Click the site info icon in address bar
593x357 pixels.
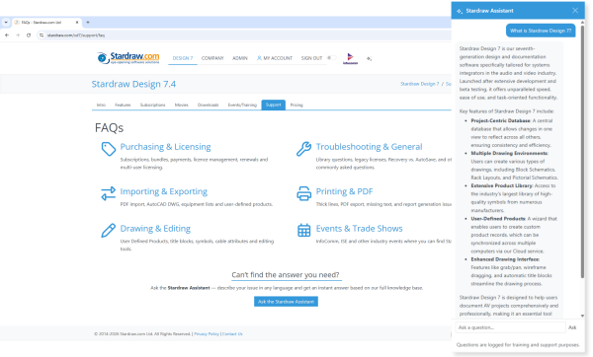point(42,36)
